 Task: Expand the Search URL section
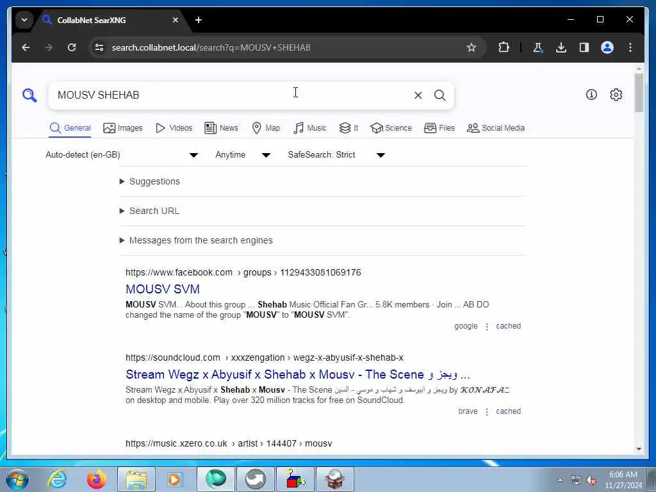click(x=149, y=211)
